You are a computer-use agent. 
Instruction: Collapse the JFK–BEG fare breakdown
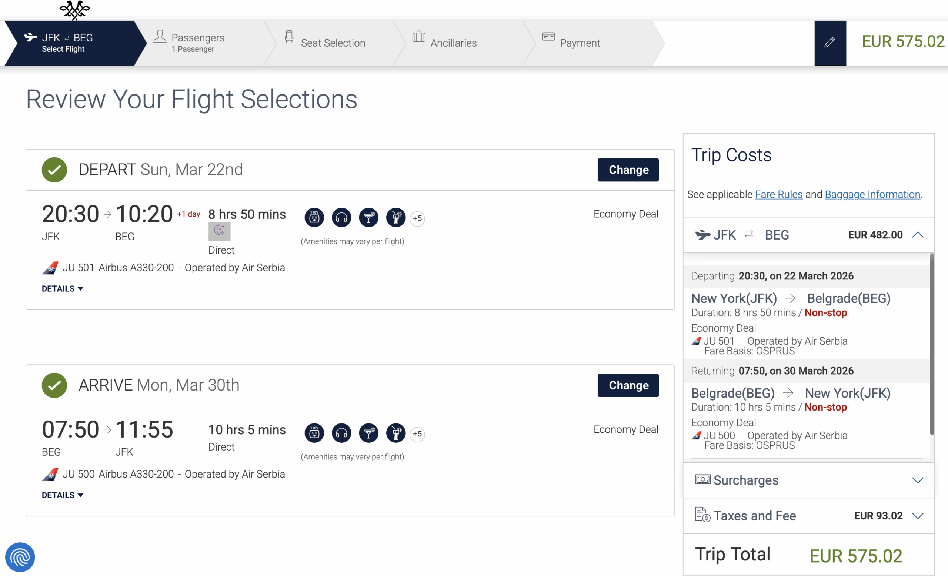[918, 235]
